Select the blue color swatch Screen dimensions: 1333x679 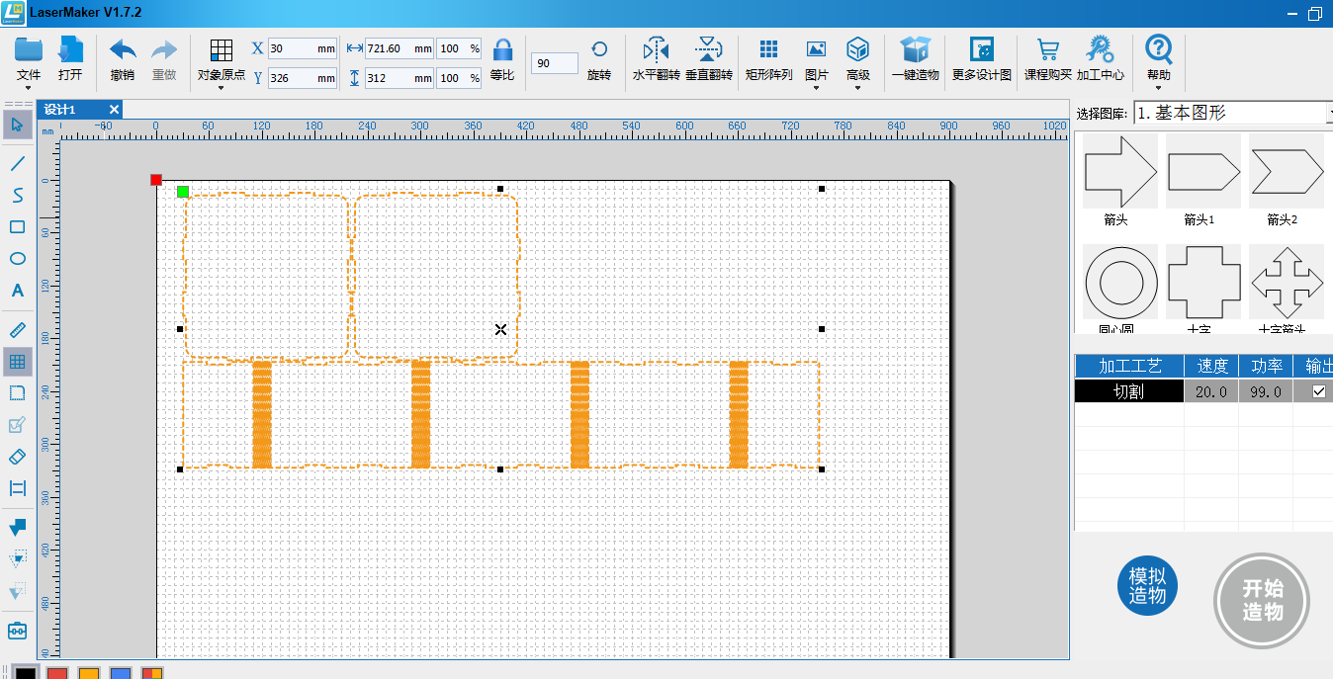[x=121, y=673]
